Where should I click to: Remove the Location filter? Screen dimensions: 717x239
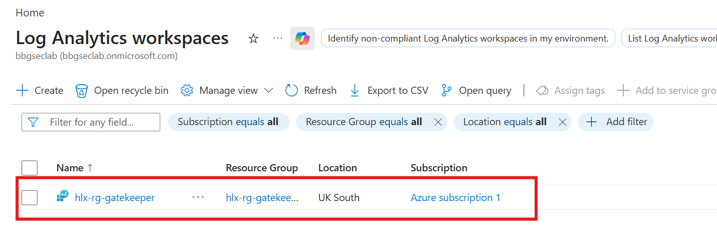coord(562,122)
